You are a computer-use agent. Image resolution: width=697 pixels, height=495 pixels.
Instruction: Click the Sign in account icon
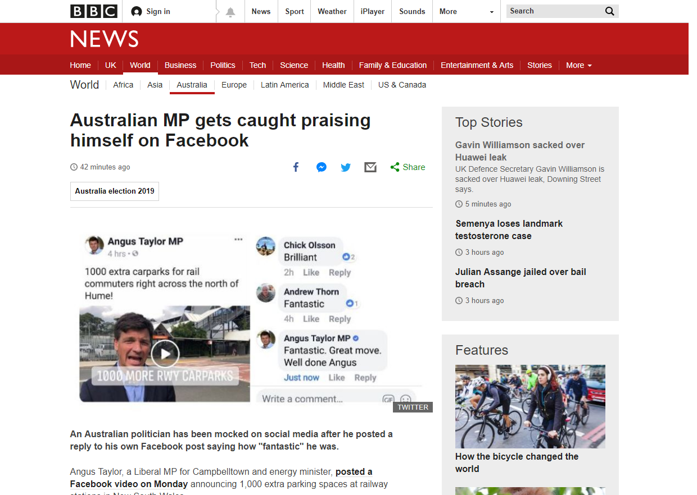[136, 11]
